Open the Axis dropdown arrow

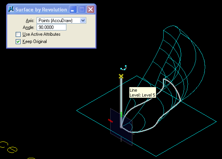[83, 21]
